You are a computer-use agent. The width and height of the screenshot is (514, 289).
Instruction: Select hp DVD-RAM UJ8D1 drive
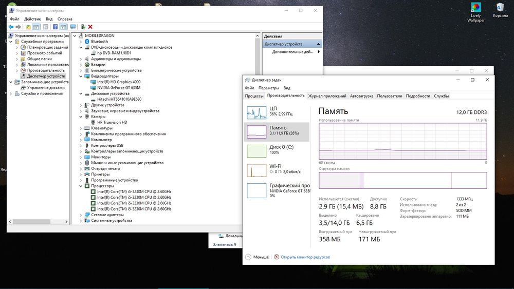point(114,53)
